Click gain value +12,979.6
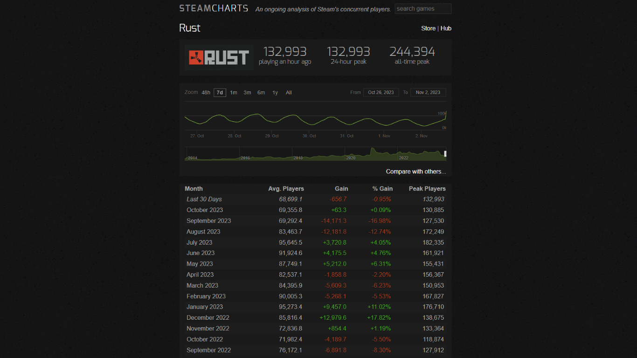This screenshot has height=358, width=637. click(x=333, y=317)
